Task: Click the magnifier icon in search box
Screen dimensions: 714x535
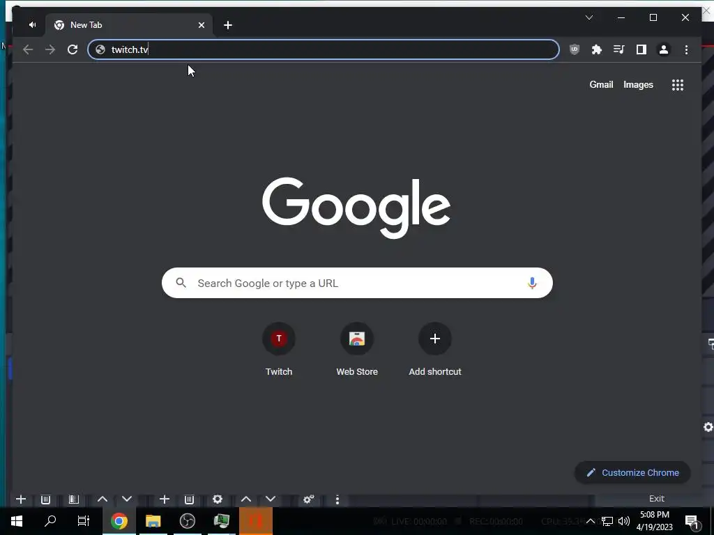Action: coord(181,283)
